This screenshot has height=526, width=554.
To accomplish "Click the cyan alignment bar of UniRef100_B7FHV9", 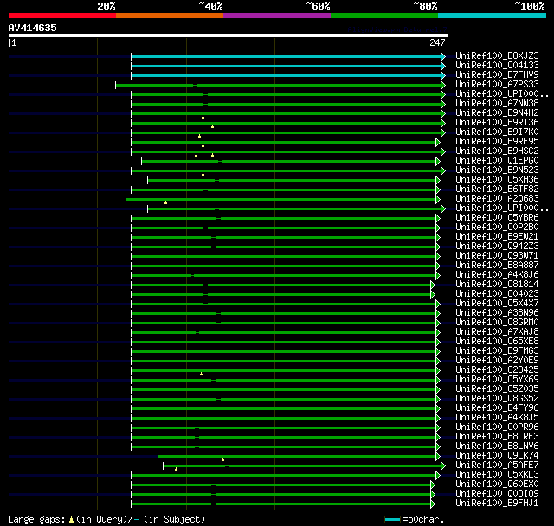I will (286, 75).
